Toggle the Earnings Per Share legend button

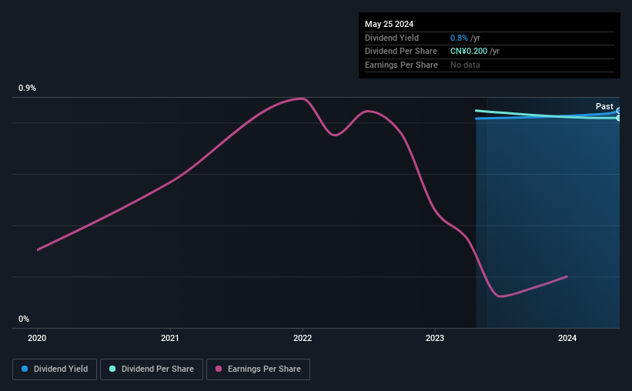(x=258, y=369)
